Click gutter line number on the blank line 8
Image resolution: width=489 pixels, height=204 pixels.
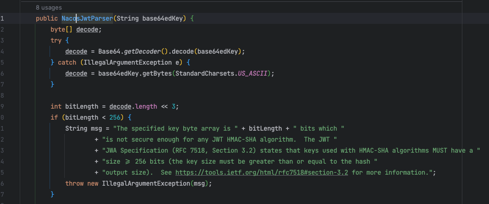pyautogui.click(x=2, y=95)
